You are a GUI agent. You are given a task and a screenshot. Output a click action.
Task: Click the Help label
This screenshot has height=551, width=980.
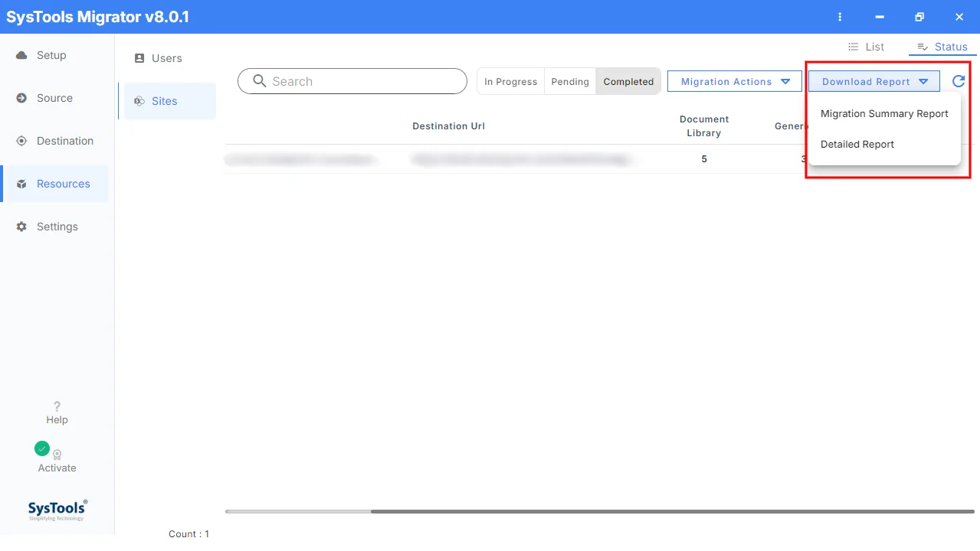coord(57,420)
